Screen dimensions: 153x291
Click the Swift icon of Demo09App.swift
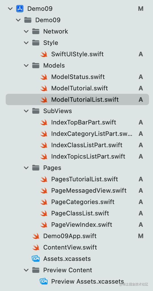point(36,236)
